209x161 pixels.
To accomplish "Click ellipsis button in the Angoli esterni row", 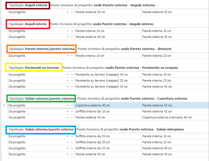I will coord(72,12).
